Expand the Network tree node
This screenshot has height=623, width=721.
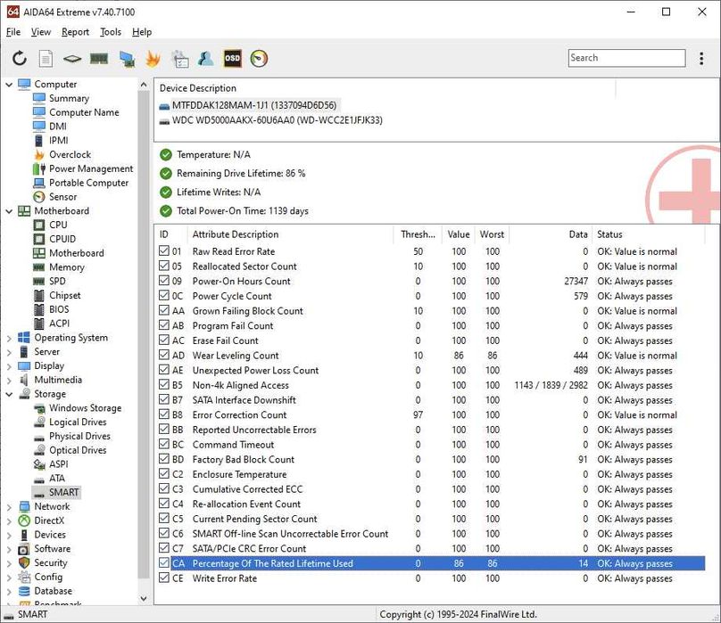pyautogui.click(x=9, y=507)
